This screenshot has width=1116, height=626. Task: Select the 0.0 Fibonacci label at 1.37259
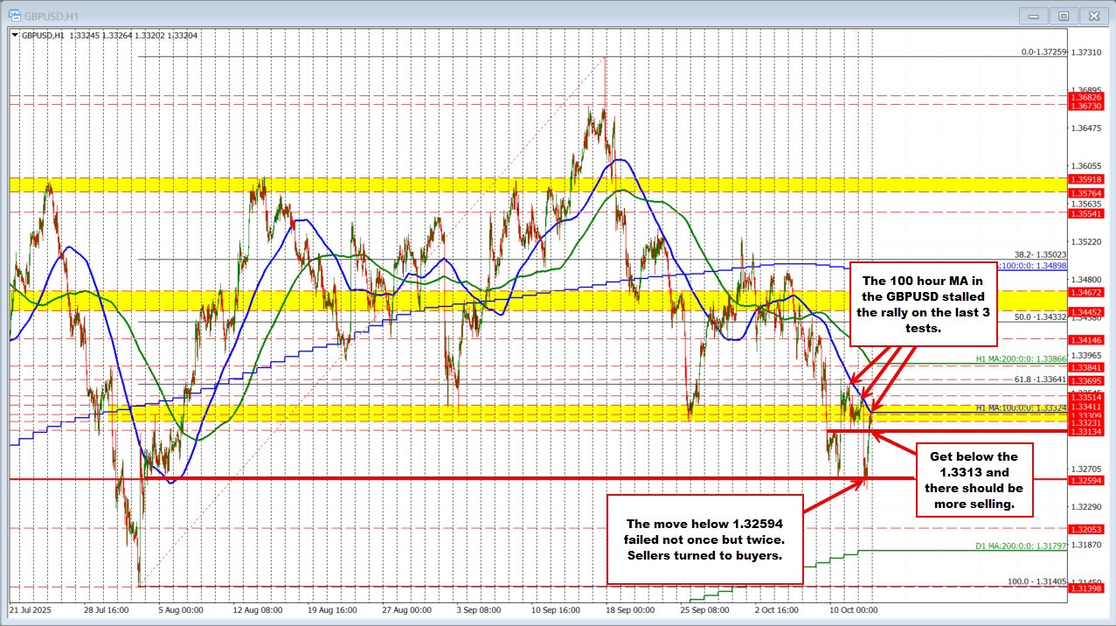coord(1043,52)
